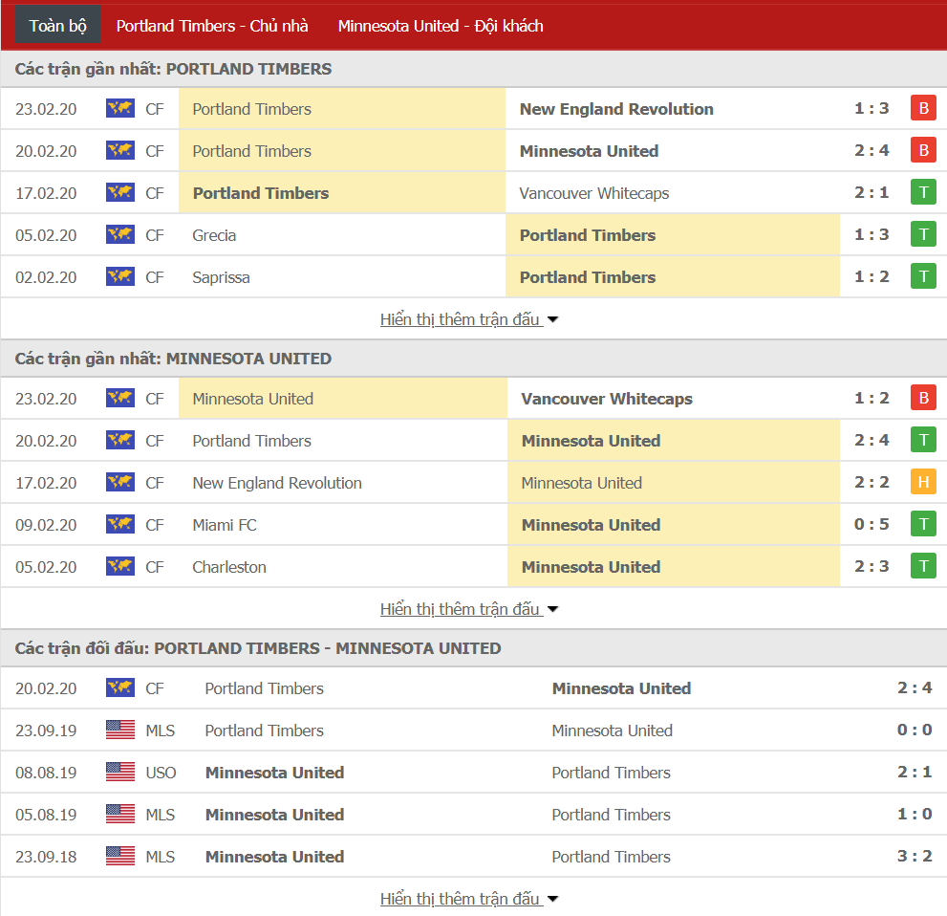Viewport: 947px width, 916px height.
Task: Click date 02.02.20 in Portland section
Action: coord(46,277)
